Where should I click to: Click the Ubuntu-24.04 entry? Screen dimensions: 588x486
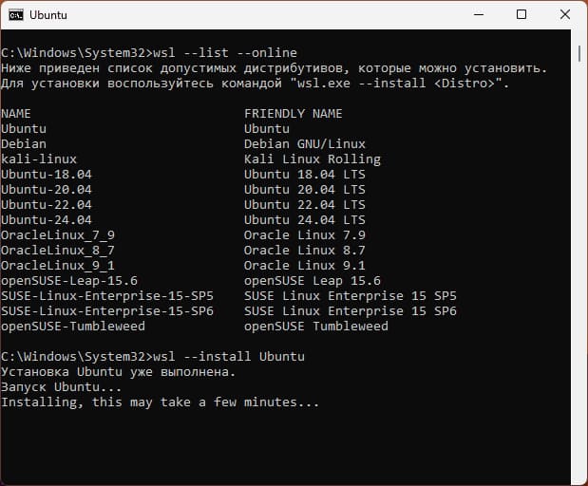[x=47, y=219]
